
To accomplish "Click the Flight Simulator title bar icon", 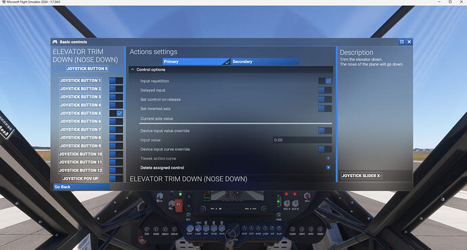I will (x=3, y=2).
